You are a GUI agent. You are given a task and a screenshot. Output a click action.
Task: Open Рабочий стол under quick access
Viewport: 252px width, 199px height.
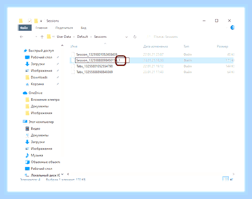[41, 57]
